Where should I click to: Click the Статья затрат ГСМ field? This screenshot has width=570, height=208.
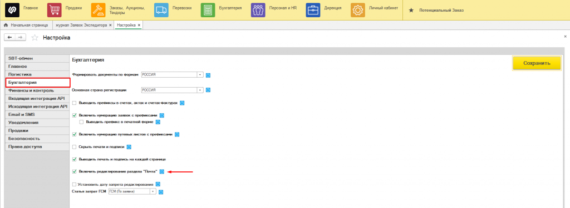129,191
